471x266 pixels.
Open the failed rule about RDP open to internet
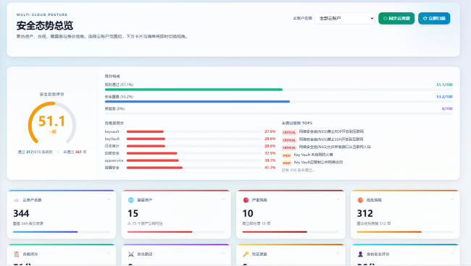(x=331, y=132)
